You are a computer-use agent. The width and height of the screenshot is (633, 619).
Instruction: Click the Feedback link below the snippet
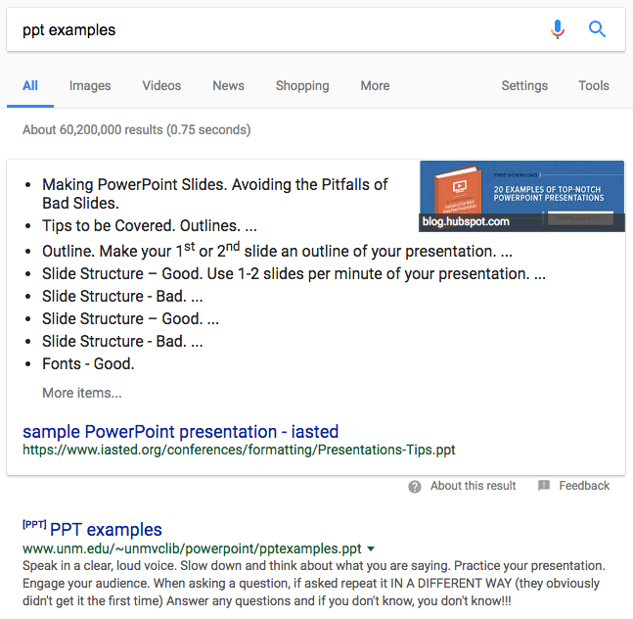584,486
